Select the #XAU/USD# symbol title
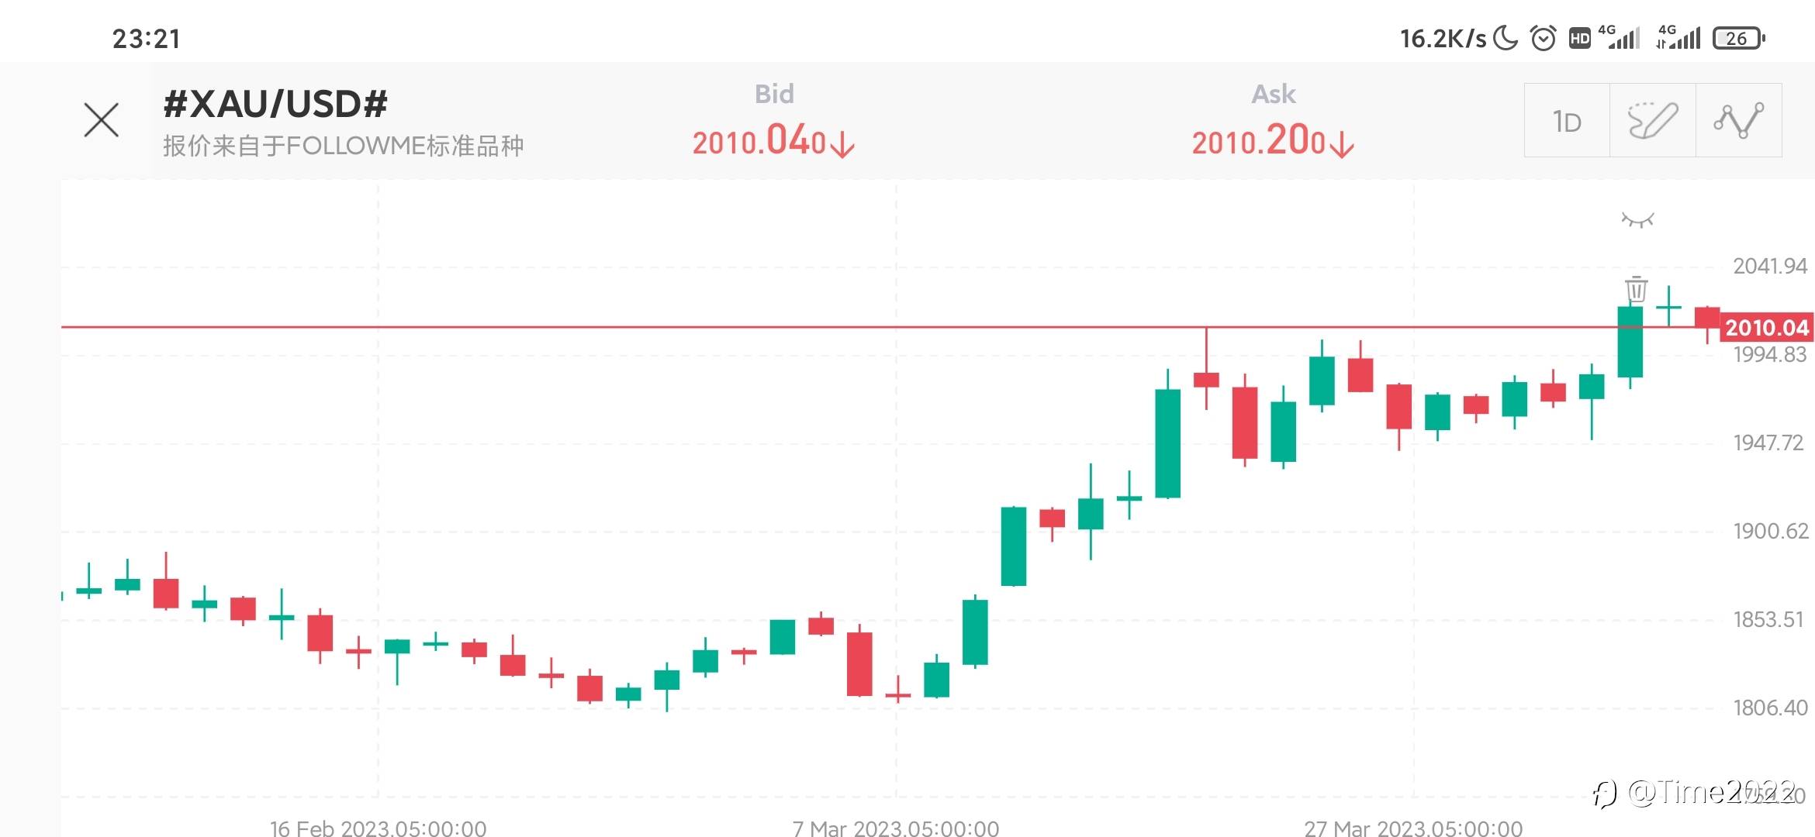Viewport: 1815px width, 837px height. (x=275, y=104)
